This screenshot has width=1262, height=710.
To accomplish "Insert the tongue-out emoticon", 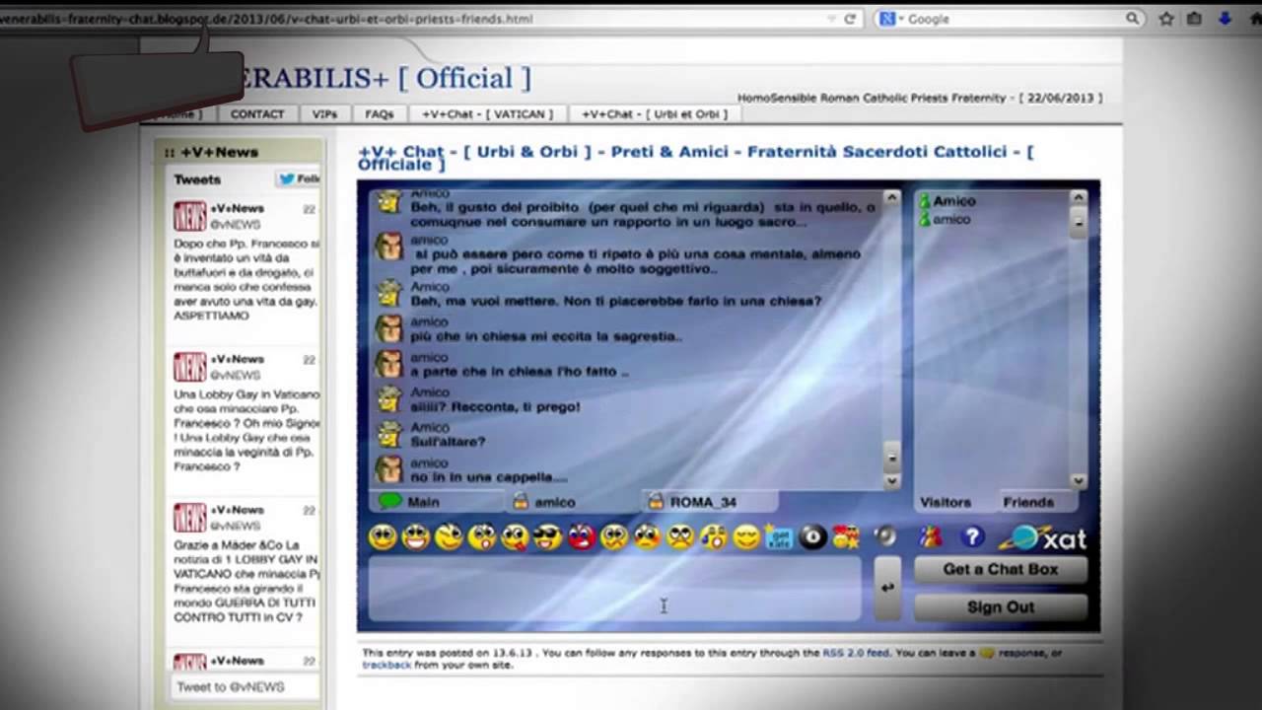I will [515, 536].
